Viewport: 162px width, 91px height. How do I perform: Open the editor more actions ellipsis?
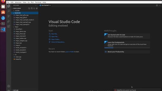pos(160,5)
